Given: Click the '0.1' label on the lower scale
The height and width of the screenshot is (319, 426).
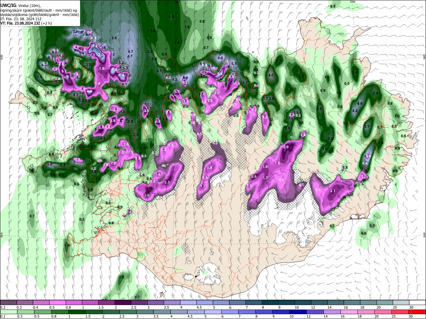Looking at the screenshot, I should coord(3,316).
